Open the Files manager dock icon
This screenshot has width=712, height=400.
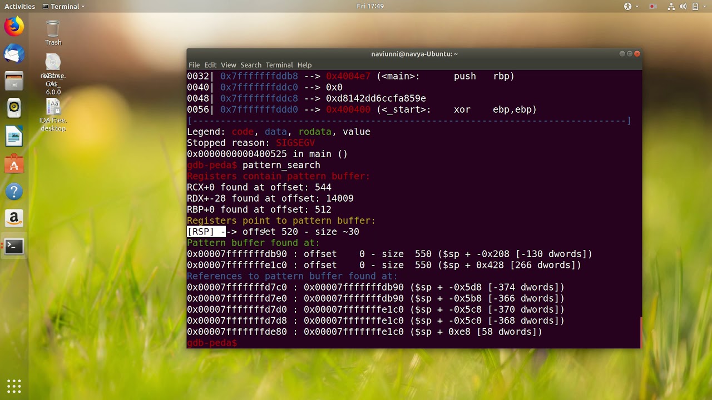(14, 81)
